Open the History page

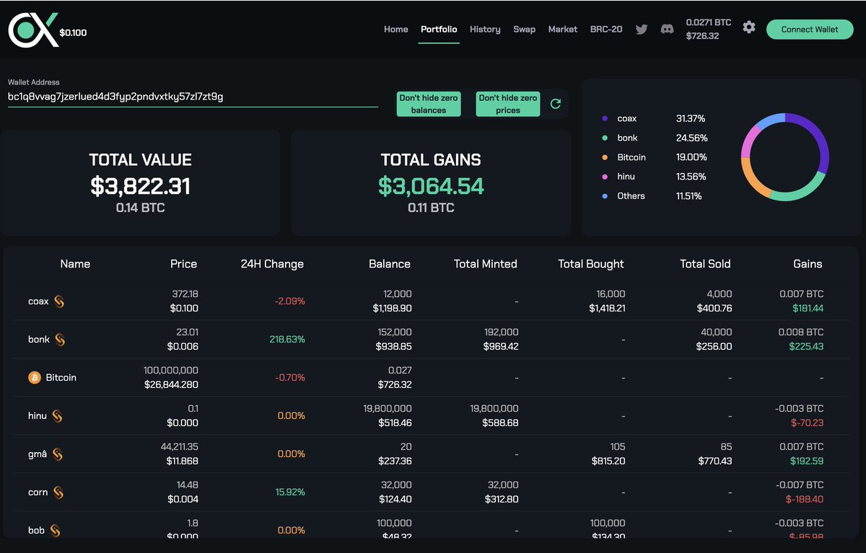pyautogui.click(x=485, y=30)
